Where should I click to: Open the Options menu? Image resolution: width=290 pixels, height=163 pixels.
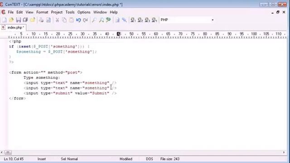point(84,12)
